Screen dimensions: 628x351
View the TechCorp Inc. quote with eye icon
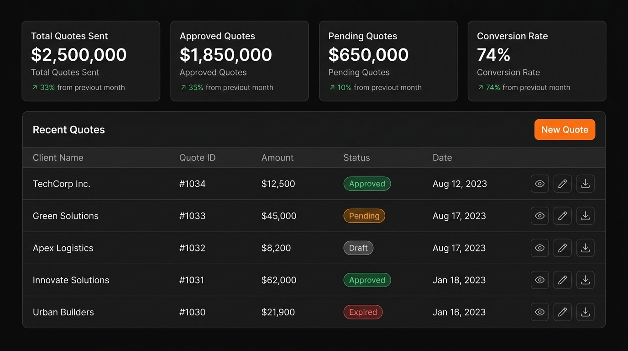pyautogui.click(x=539, y=184)
